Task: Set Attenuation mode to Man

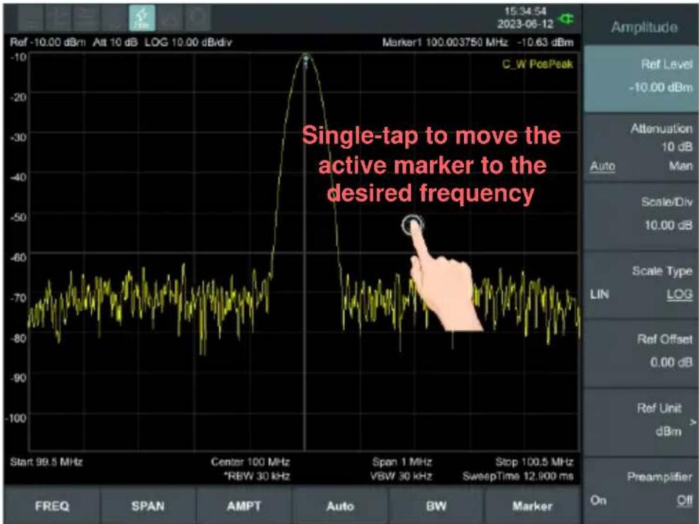Action: (x=681, y=166)
